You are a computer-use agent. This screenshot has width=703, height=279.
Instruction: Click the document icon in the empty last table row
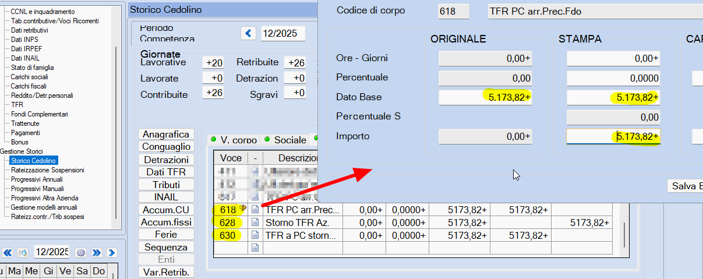click(255, 248)
